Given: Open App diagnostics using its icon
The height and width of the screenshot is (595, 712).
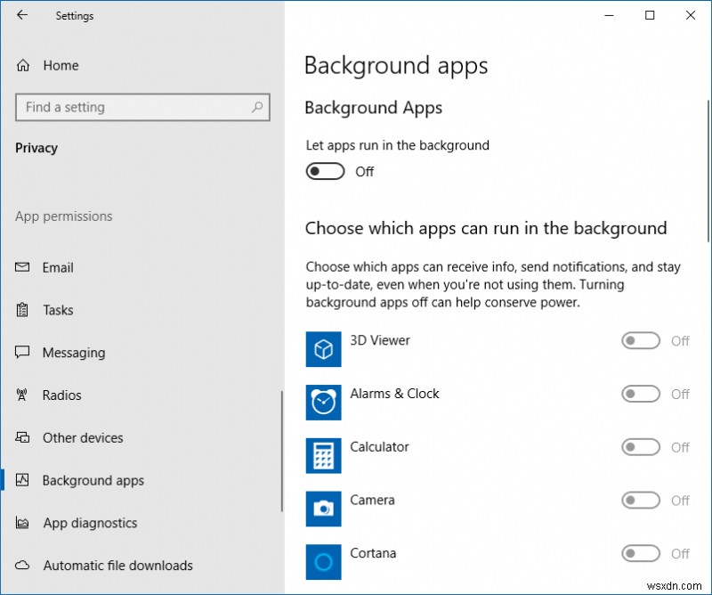Looking at the screenshot, I should coord(21,523).
